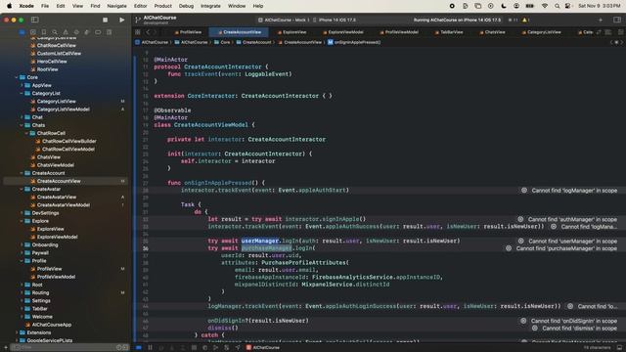This screenshot has height=352, width=626.
Task: Open Spotlight search in menu bar
Action: (x=557, y=6)
